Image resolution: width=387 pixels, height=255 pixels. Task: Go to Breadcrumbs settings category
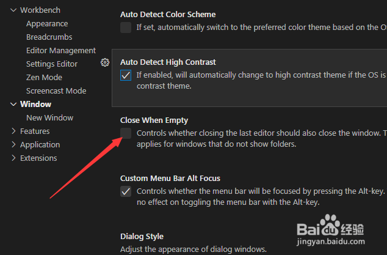click(x=50, y=37)
